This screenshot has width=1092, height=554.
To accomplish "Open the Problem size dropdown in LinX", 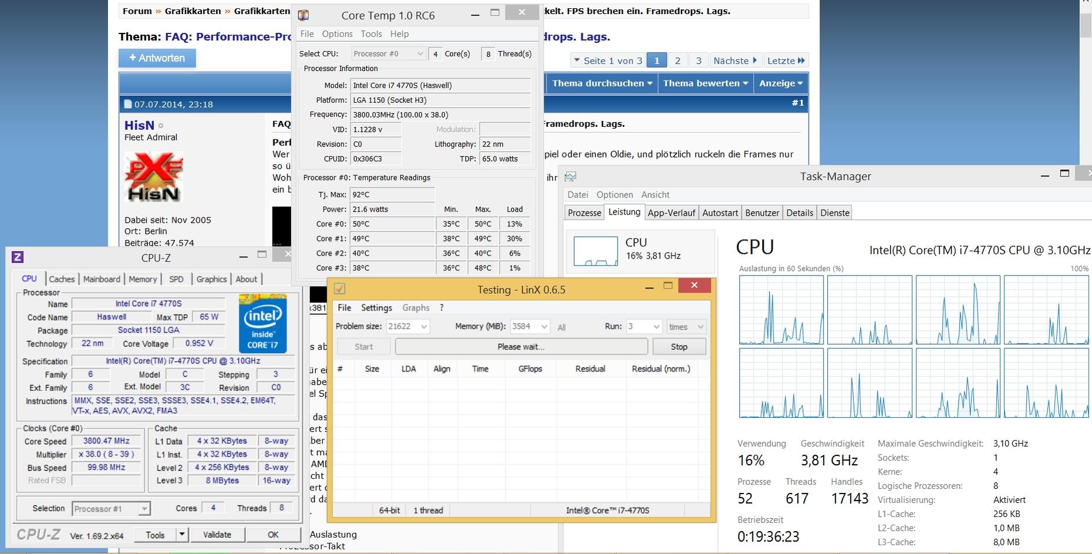I will point(407,327).
